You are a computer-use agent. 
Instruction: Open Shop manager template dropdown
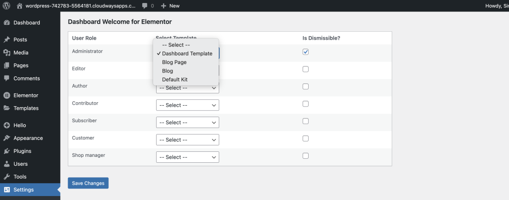[x=187, y=157]
